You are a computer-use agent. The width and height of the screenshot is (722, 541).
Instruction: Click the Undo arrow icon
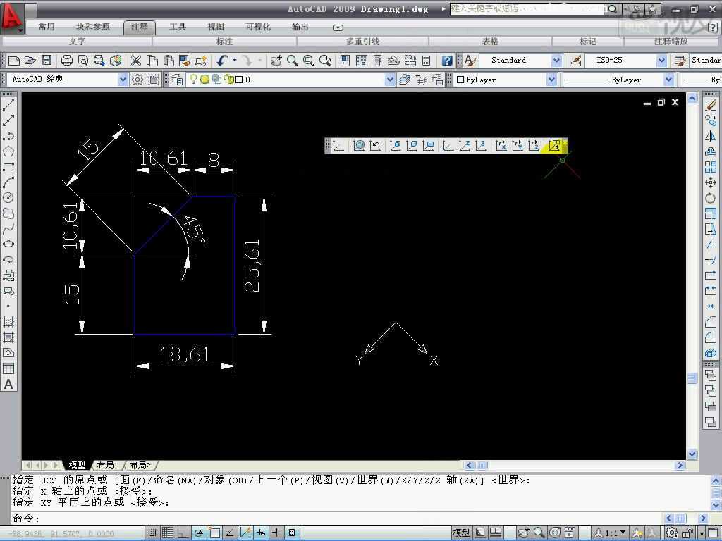click(223, 61)
